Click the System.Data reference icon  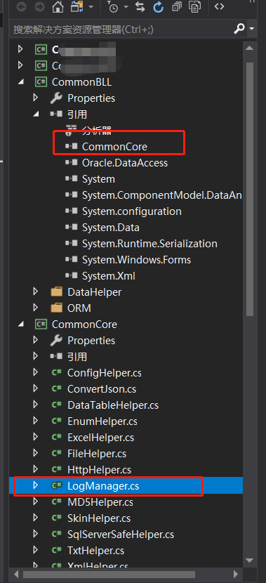72,227
